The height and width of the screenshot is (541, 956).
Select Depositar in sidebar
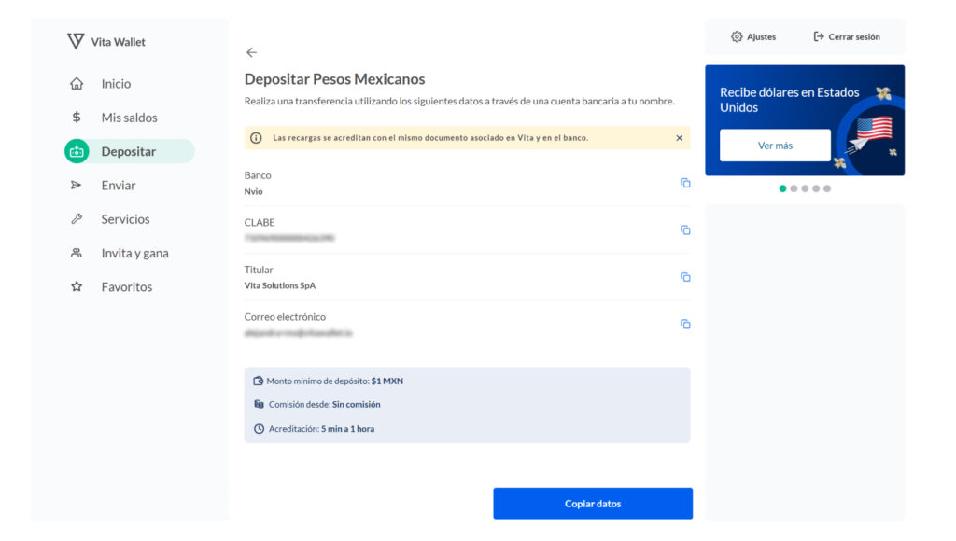(129, 151)
